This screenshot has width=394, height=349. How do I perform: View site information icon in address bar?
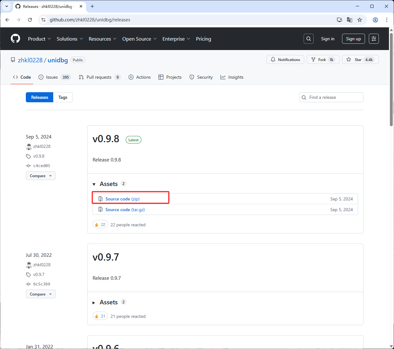point(44,20)
